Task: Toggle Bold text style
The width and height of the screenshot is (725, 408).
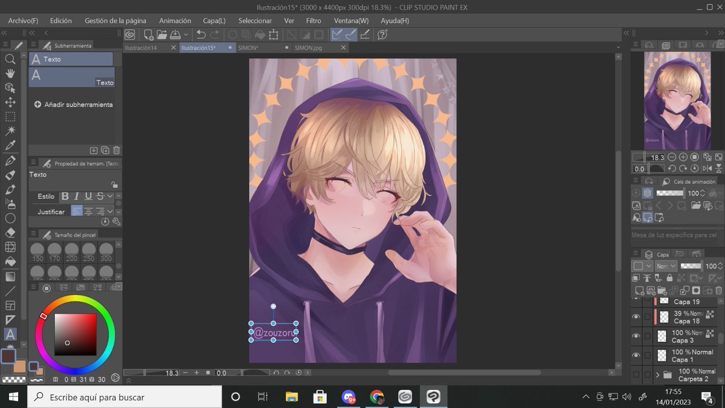Action: (x=65, y=196)
